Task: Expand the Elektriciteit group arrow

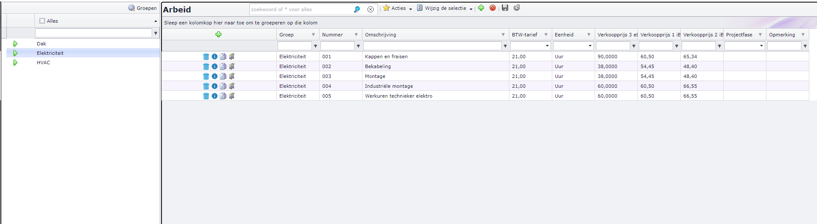Action: click(x=15, y=53)
